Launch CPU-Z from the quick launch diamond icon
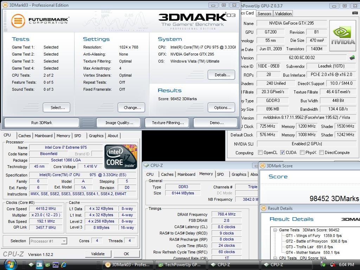The image size is (360, 270). point(31,265)
